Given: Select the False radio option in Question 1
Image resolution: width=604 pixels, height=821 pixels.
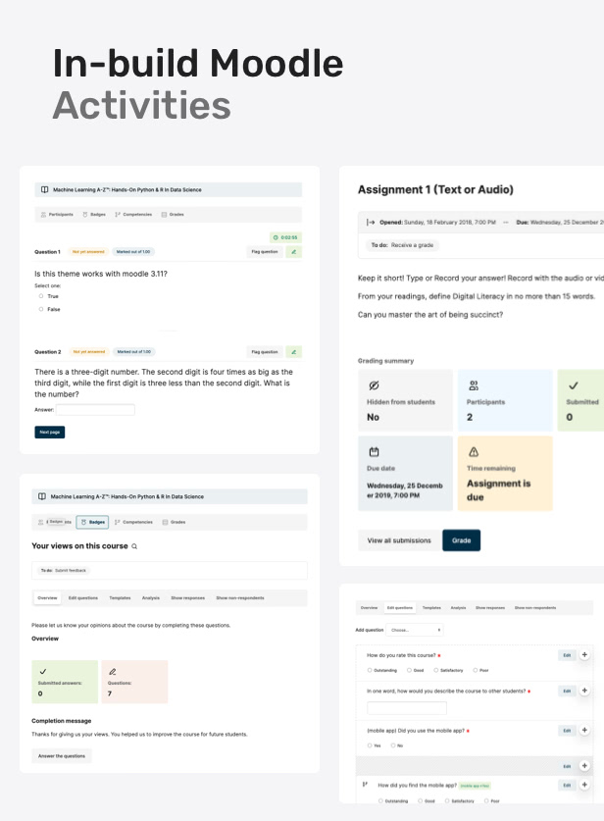Looking at the screenshot, I should pos(41,309).
